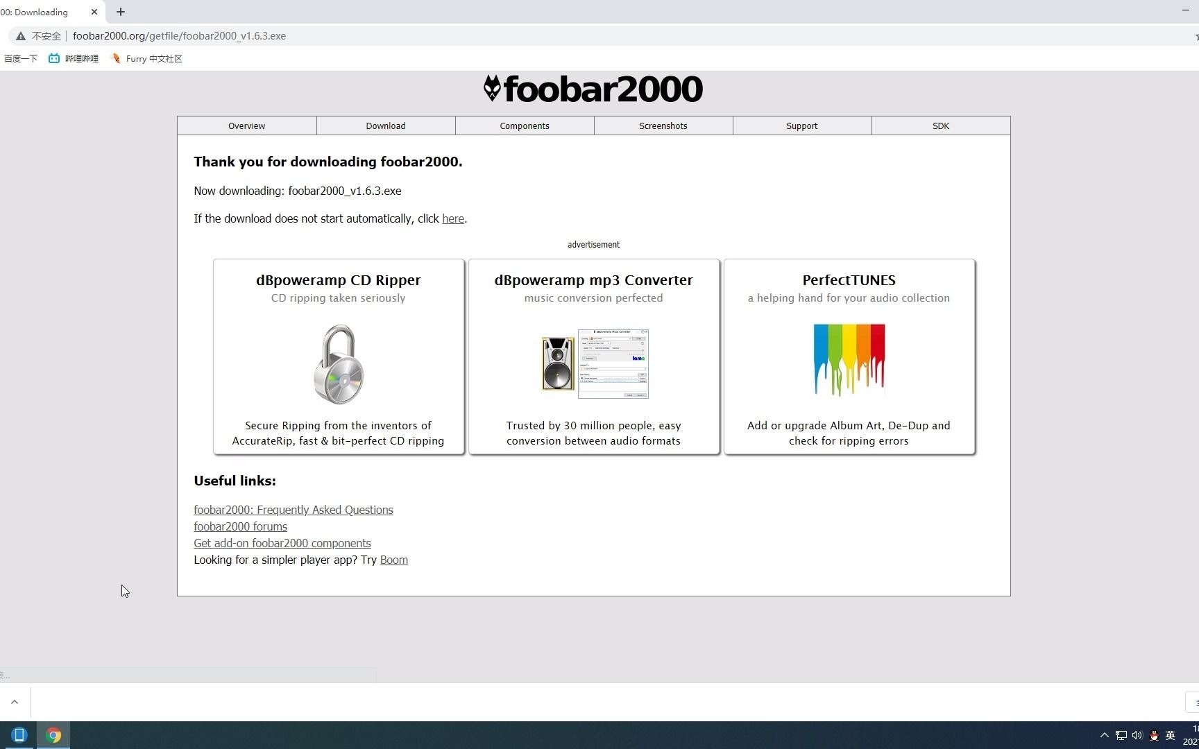The height and width of the screenshot is (749, 1199).
Task: Go to the Download tab
Action: (x=386, y=126)
